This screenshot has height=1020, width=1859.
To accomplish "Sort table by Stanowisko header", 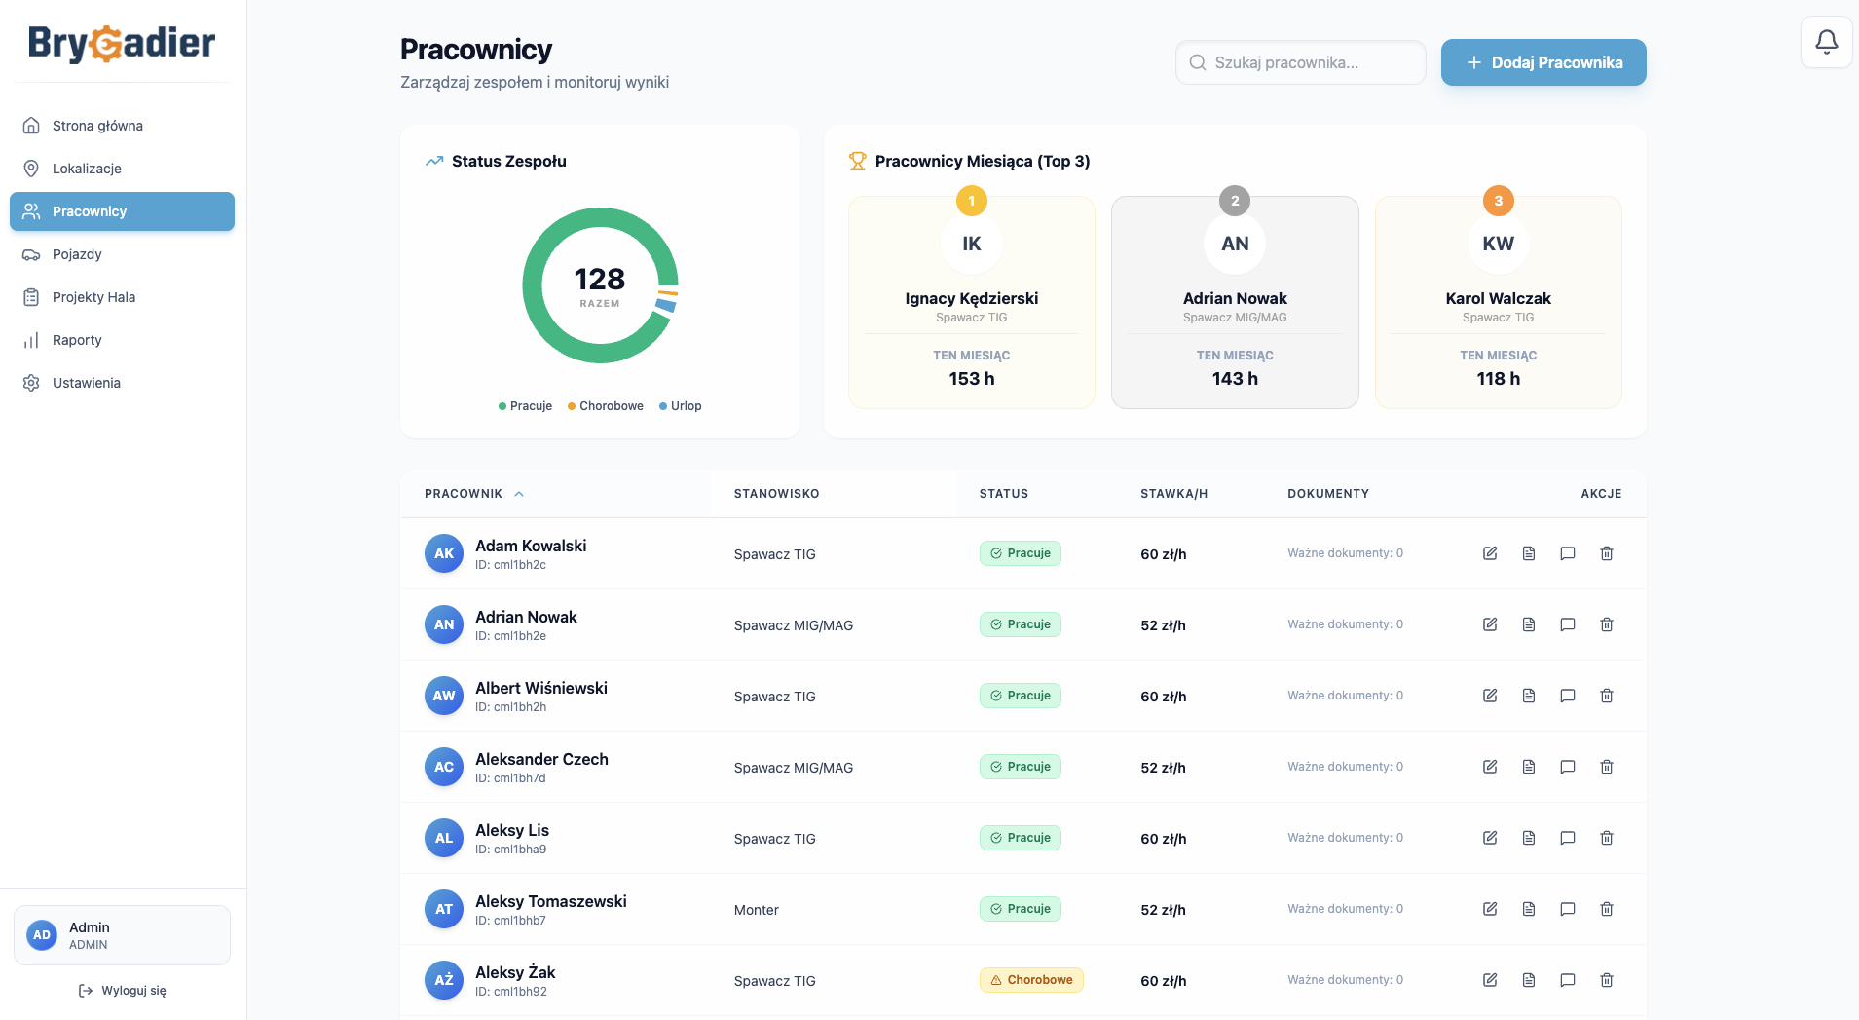I will pyautogui.click(x=776, y=494).
